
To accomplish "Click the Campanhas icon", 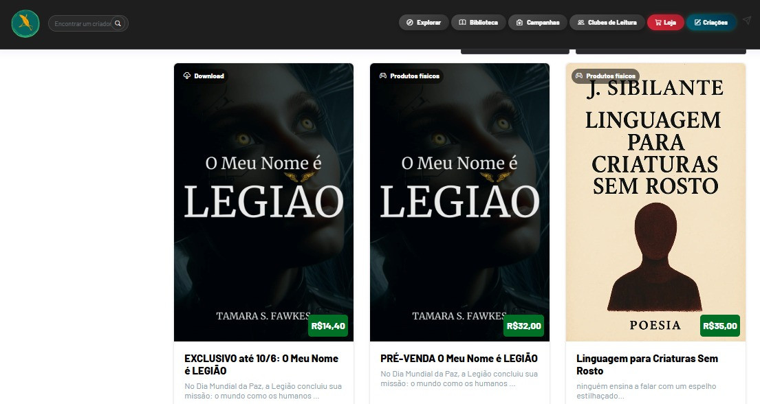I will tap(519, 22).
